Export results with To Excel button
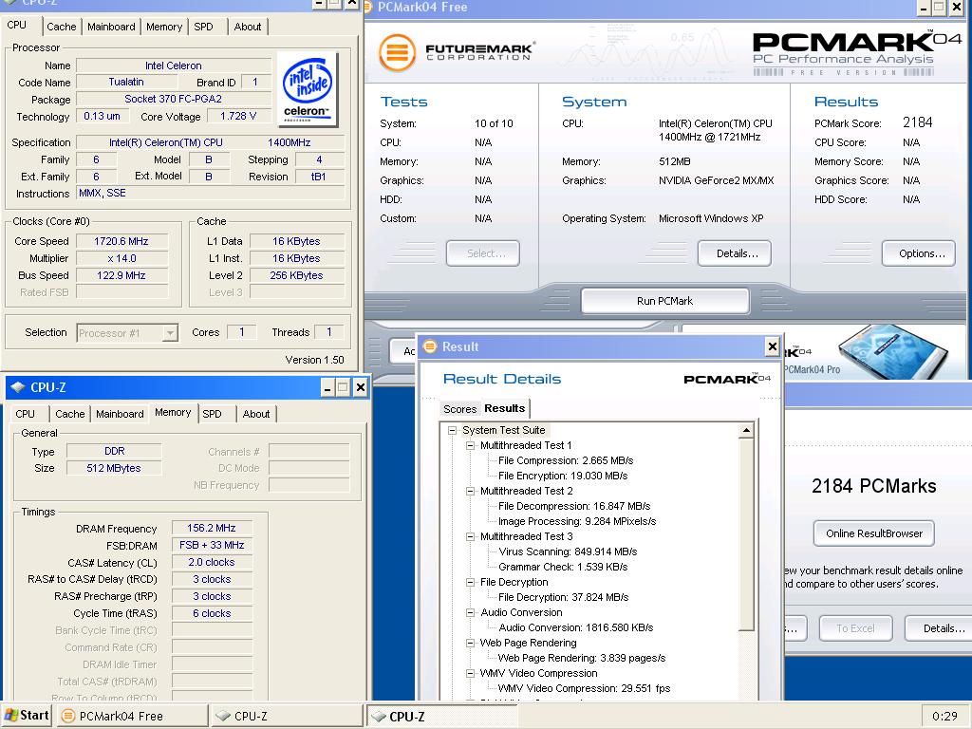 click(855, 628)
